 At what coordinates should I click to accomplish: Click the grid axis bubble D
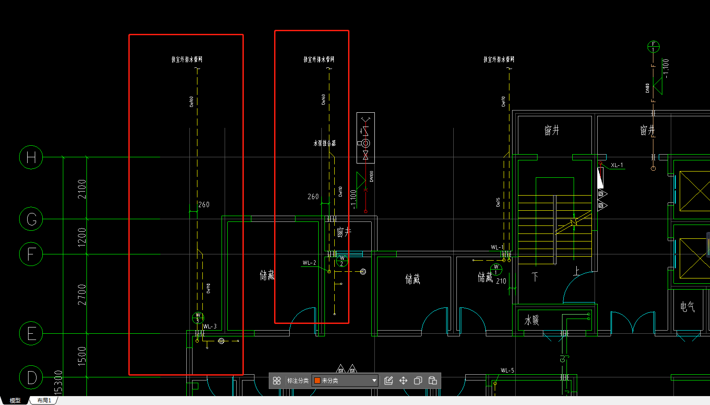[x=31, y=377]
